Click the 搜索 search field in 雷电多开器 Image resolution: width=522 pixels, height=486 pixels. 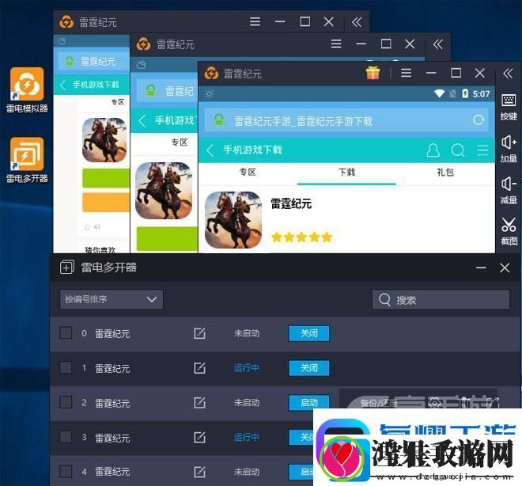tap(441, 300)
